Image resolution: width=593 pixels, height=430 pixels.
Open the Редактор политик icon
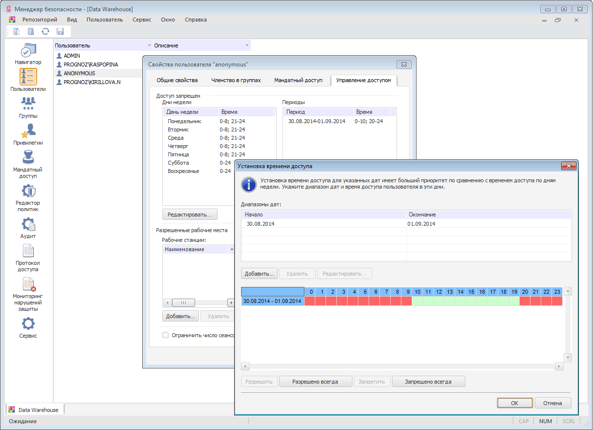(x=28, y=191)
